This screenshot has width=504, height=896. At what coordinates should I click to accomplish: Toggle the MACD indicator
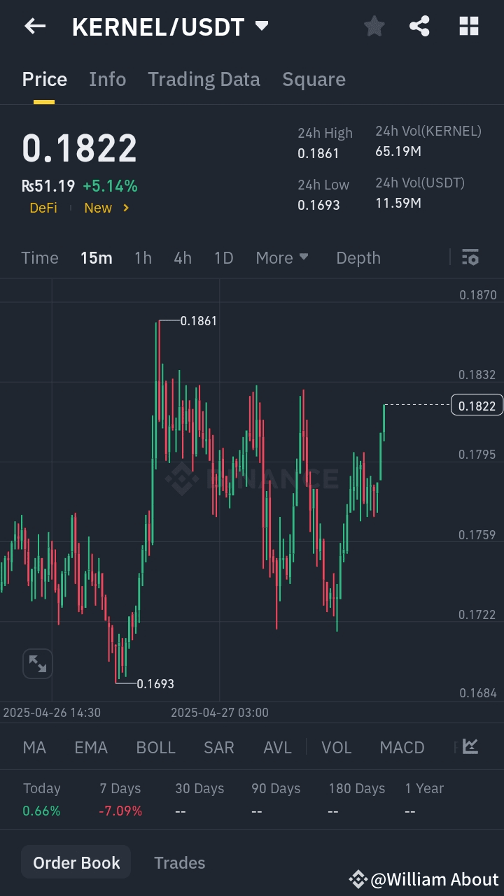[x=402, y=748]
